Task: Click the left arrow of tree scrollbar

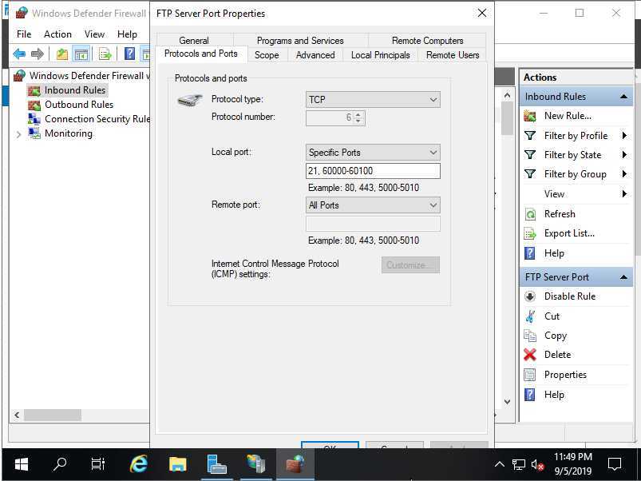Action: pos(17,415)
